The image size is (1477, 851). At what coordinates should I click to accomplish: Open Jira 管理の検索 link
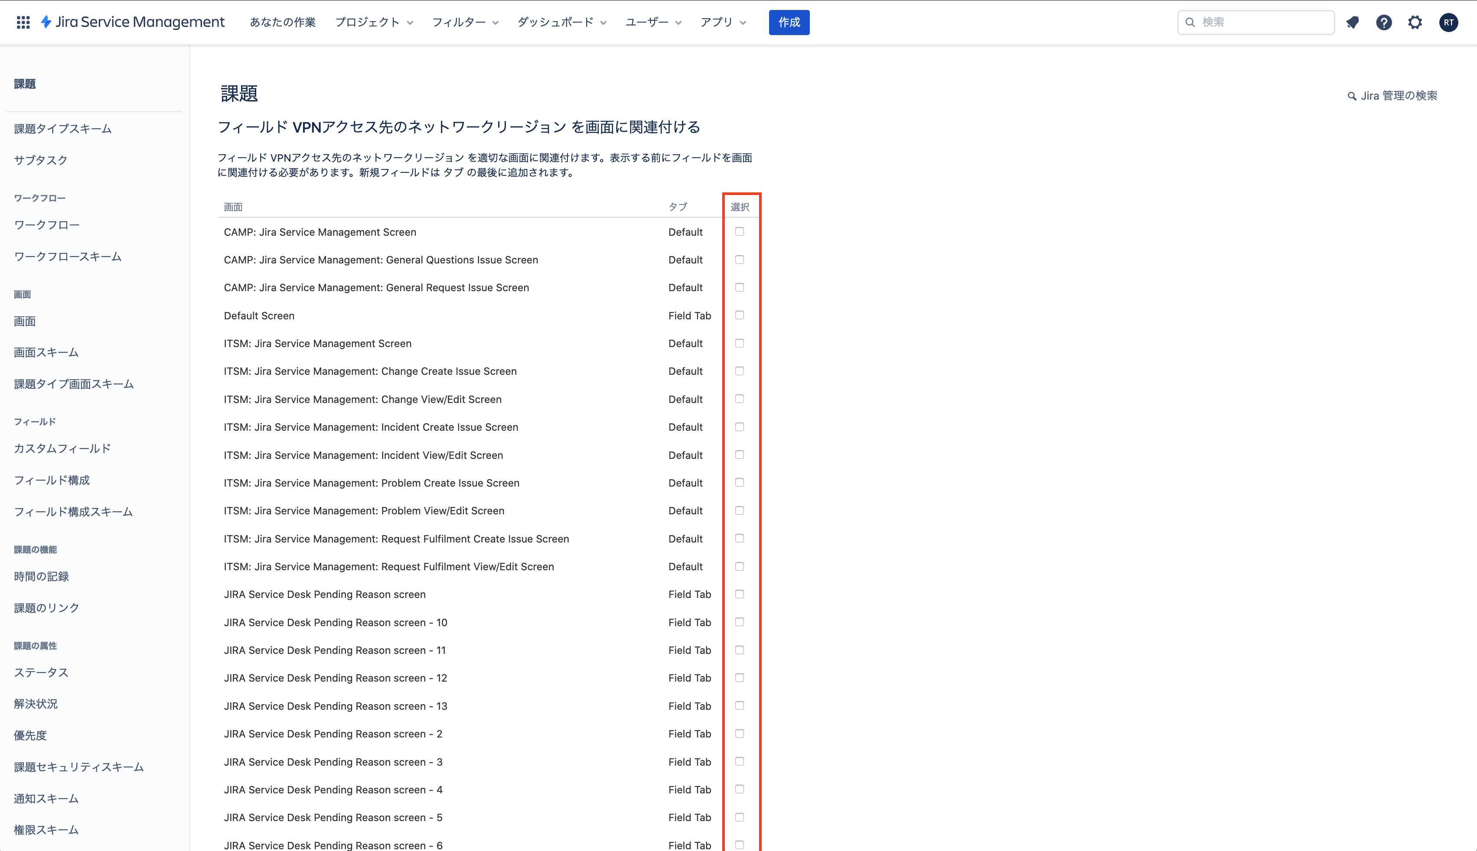click(1392, 96)
